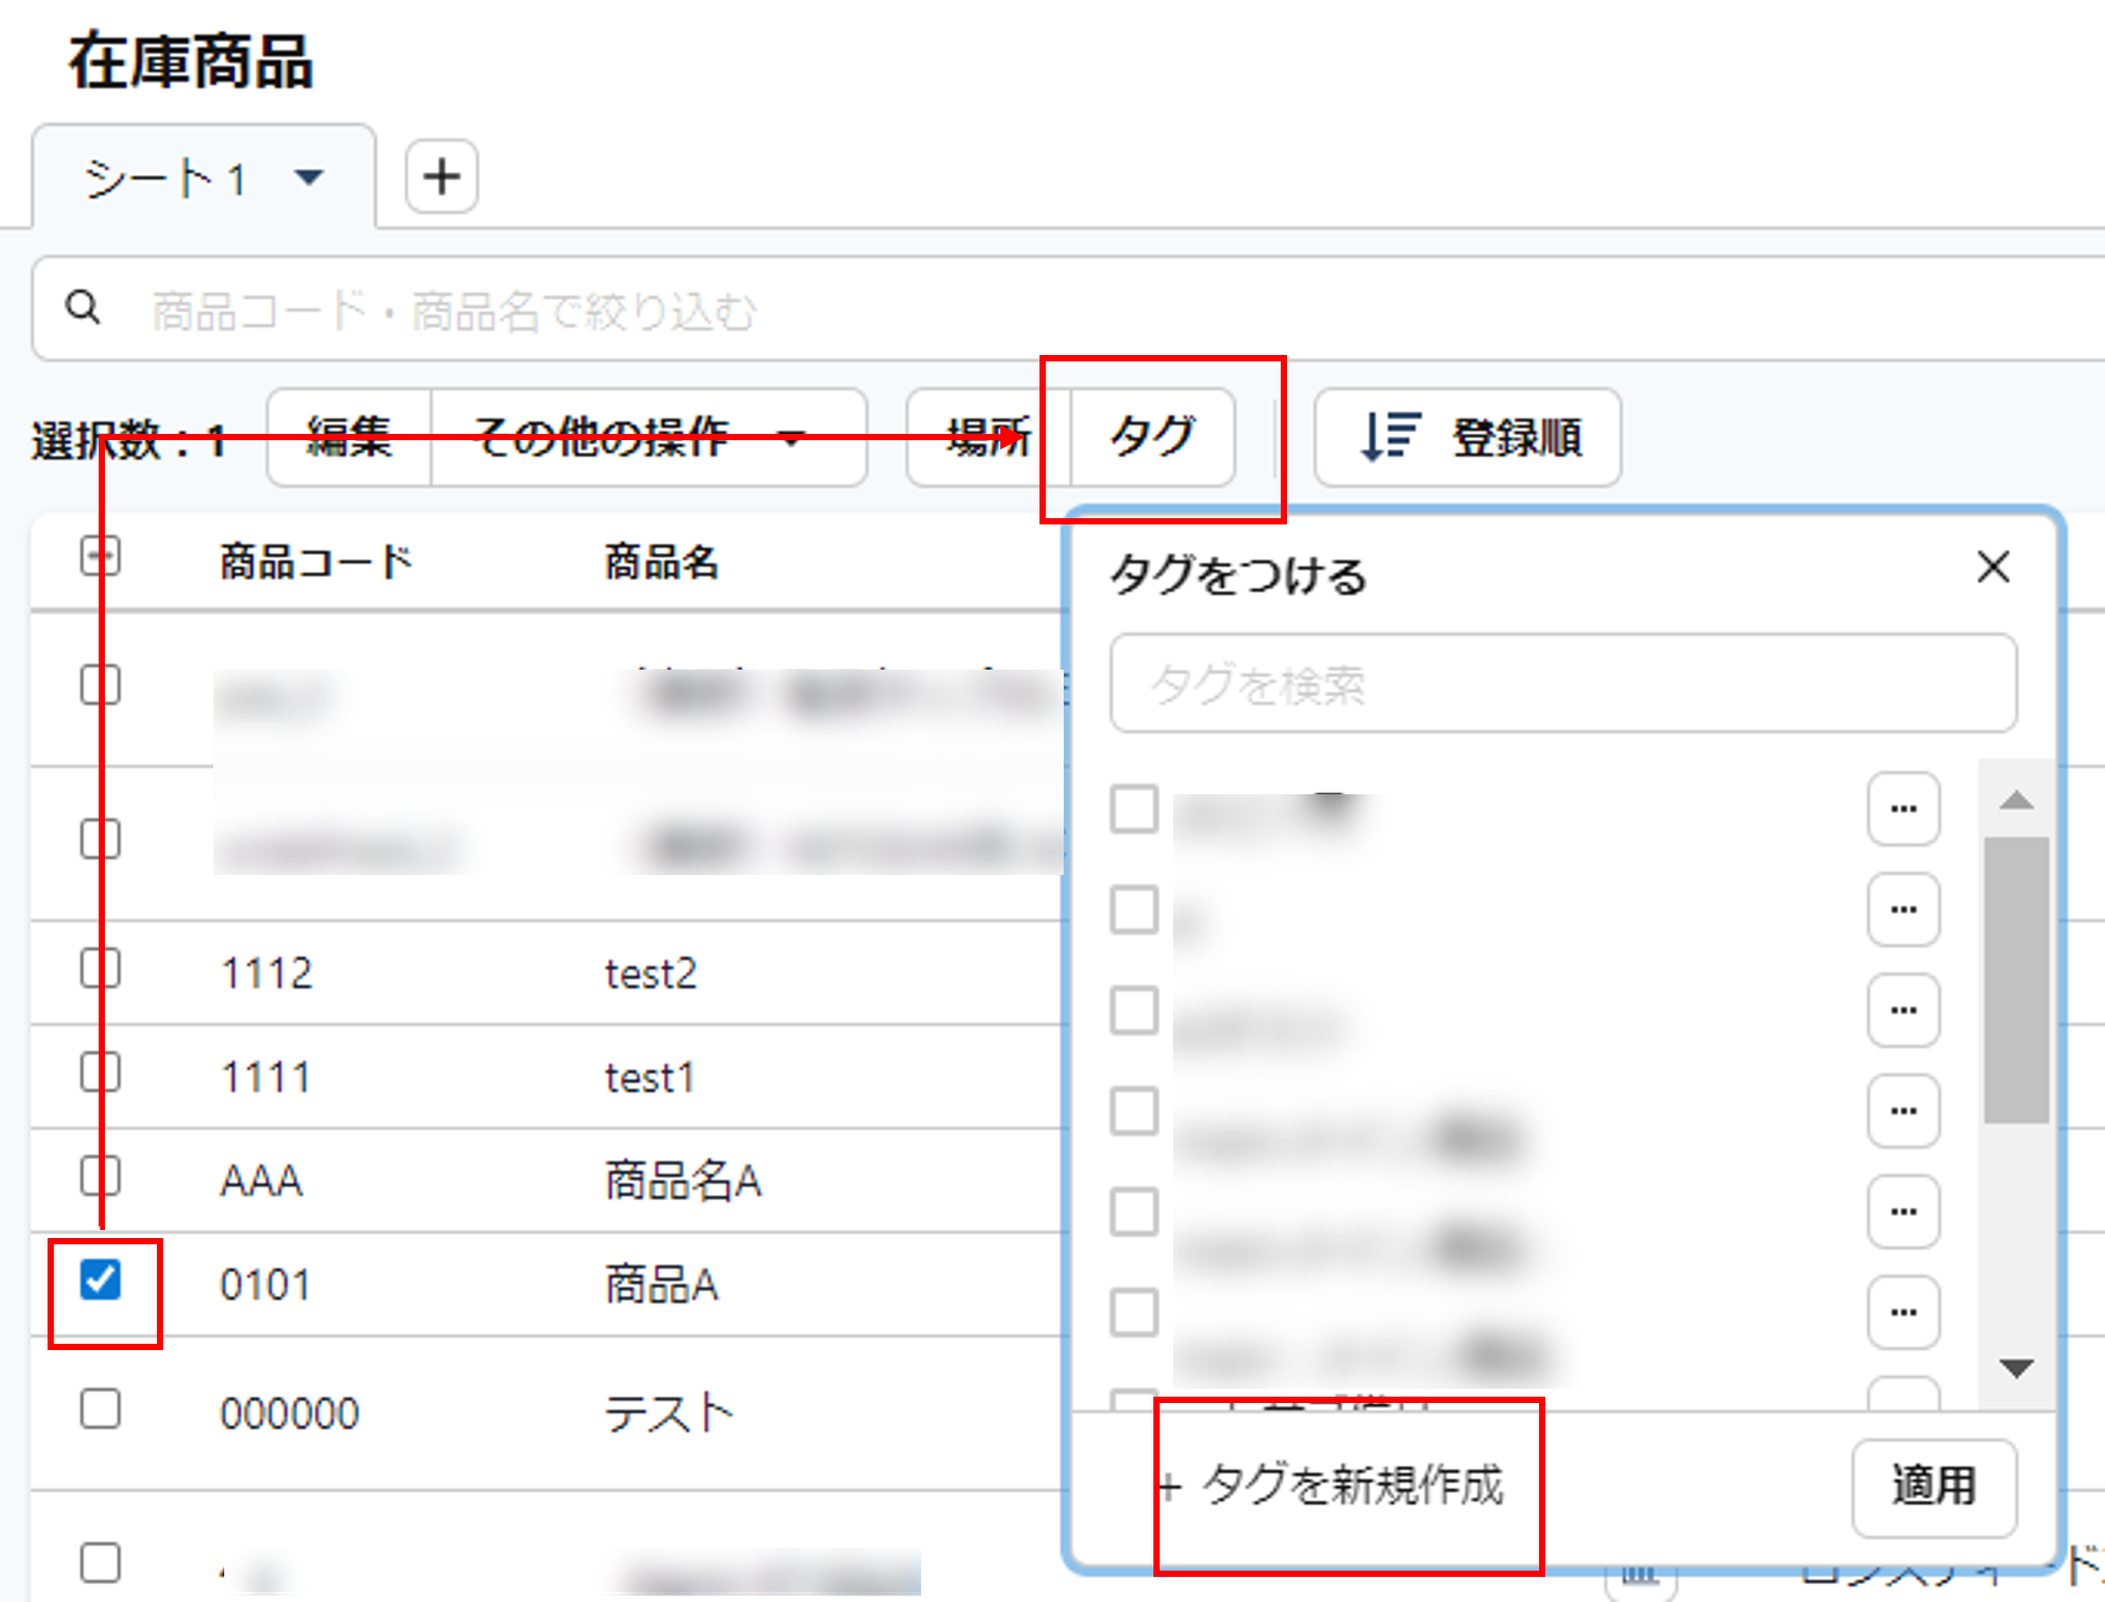Open the second tag's three-dot menu

click(1903, 910)
